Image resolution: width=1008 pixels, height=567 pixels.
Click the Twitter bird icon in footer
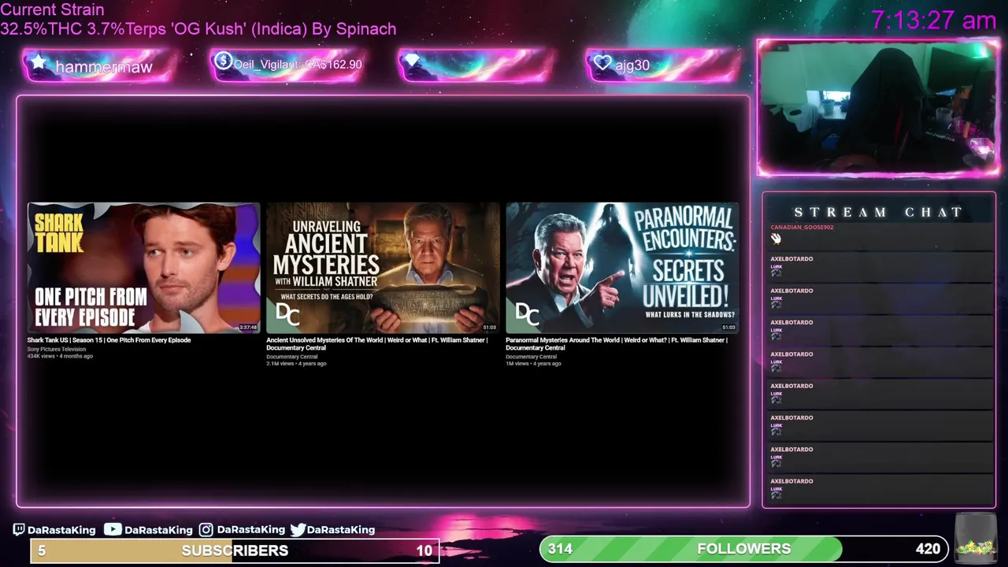click(298, 530)
